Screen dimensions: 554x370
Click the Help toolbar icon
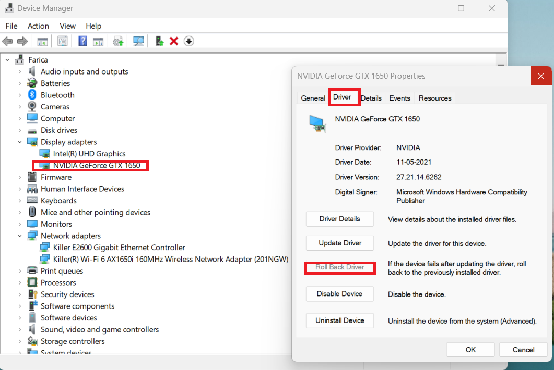(82, 41)
